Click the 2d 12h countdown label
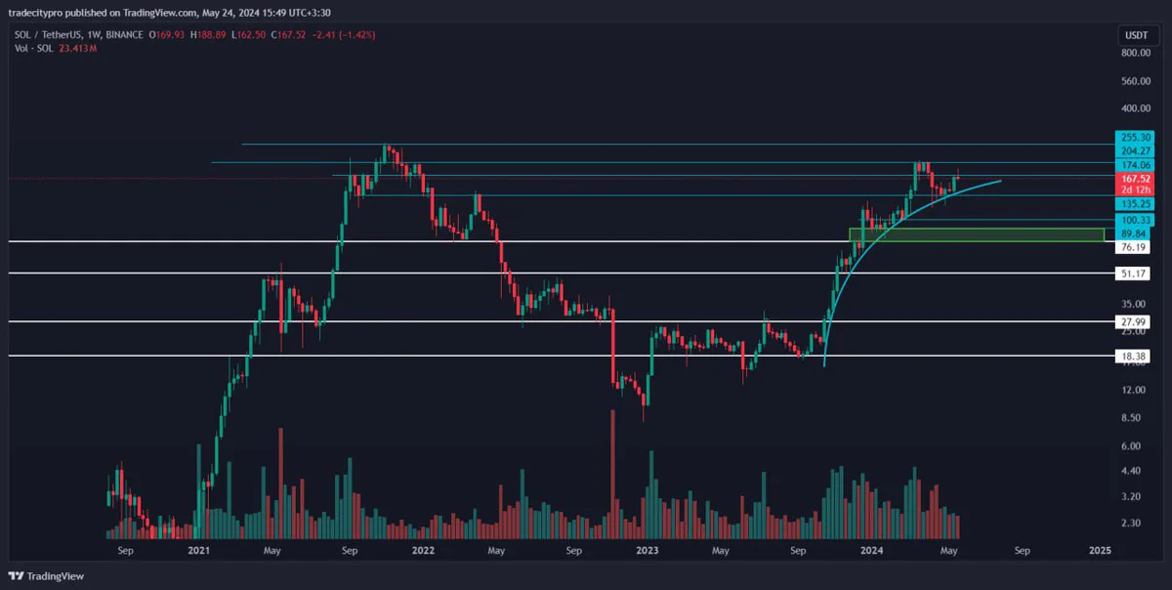The width and height of the screenshot is (1172, 590). tap(1134, 190)
